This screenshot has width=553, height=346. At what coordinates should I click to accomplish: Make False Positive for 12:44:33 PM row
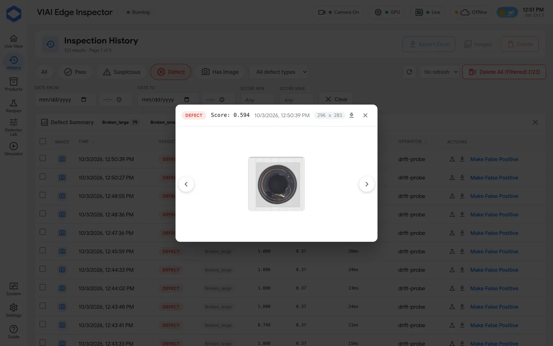[x=494, y=270]
